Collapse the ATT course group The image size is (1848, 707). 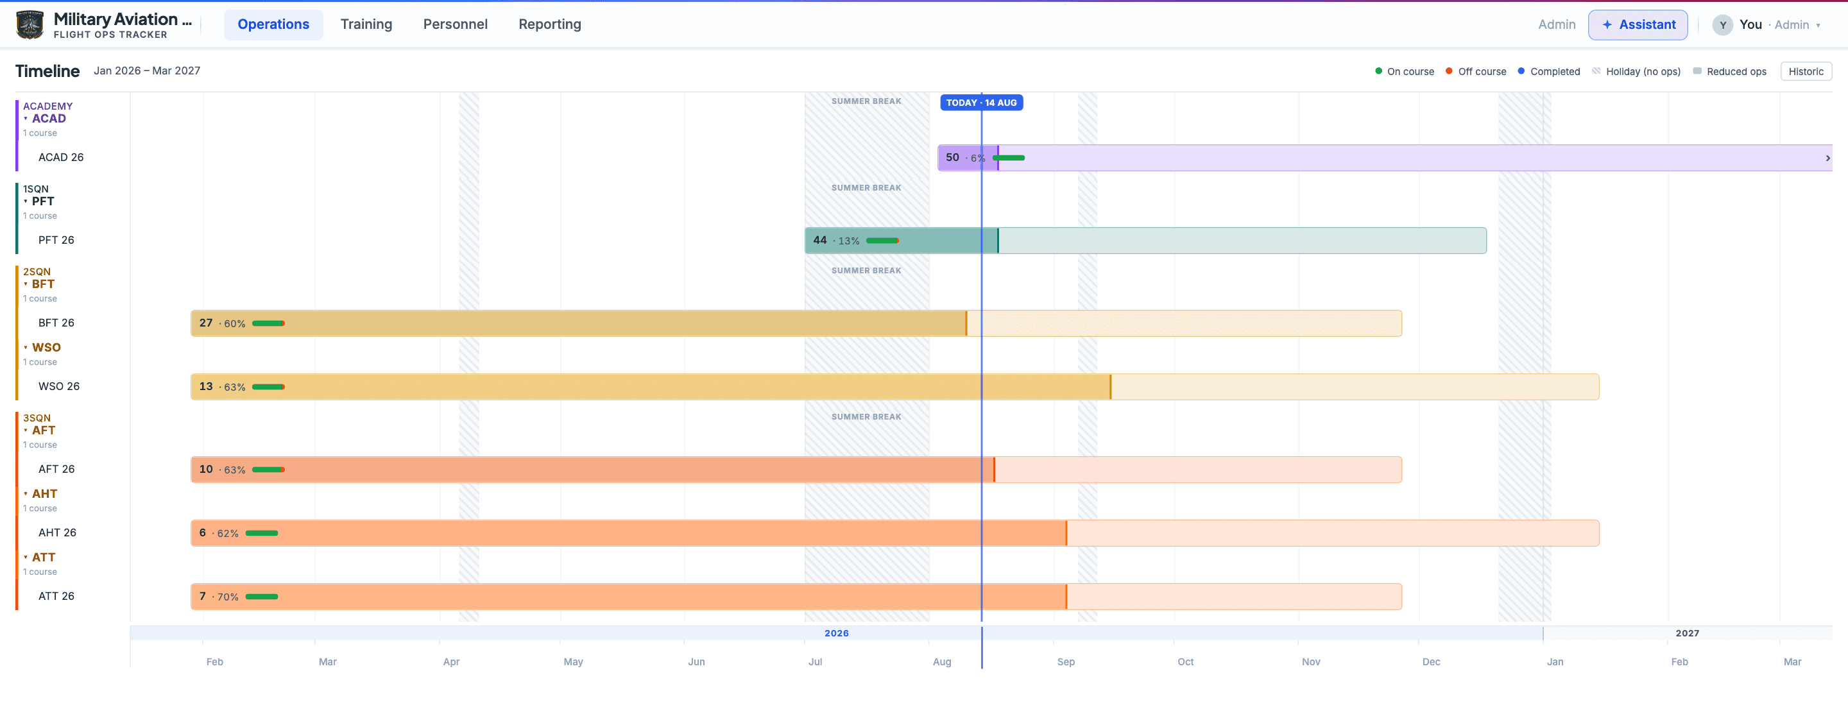pos(39,557)
